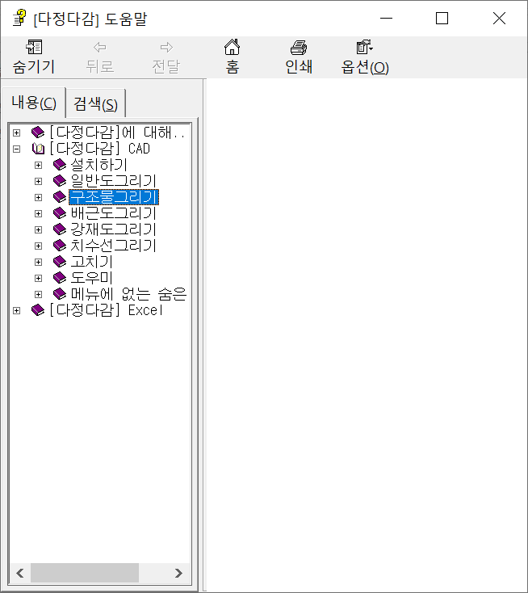Expand the [다정다감]에 대해 node
528x593 pixels.
(x=17, y=132)
